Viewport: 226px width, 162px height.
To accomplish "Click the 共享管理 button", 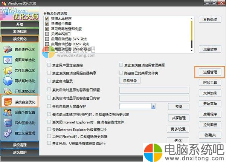I will [x=179, y=118].
